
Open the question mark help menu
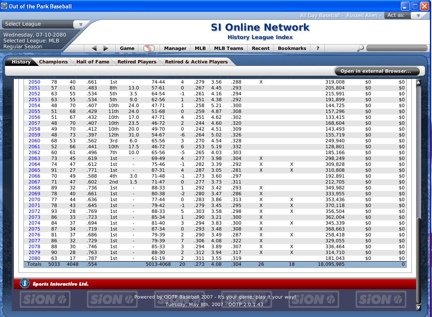coord(318,48)
